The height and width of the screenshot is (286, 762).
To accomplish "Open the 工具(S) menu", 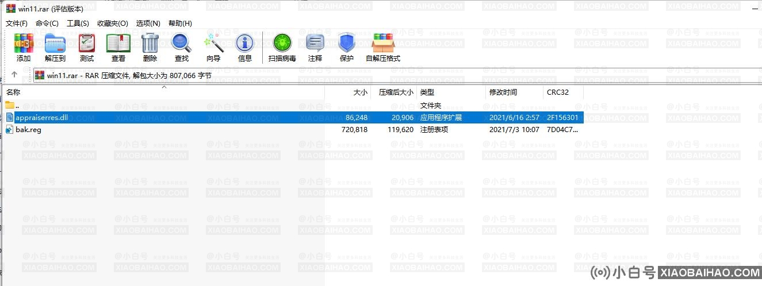I will tap(78, 23).
